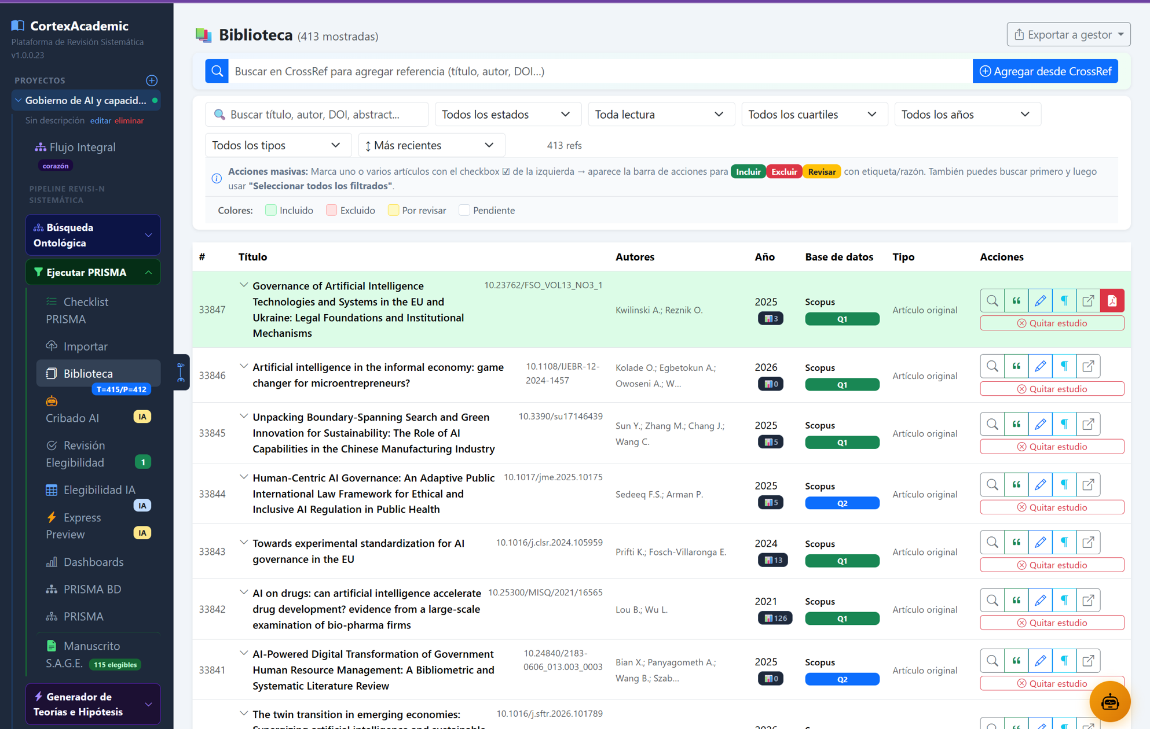1150x729 pixels.
Task: Open the Todos los tipos dropdown
Action: coord(278,145)
